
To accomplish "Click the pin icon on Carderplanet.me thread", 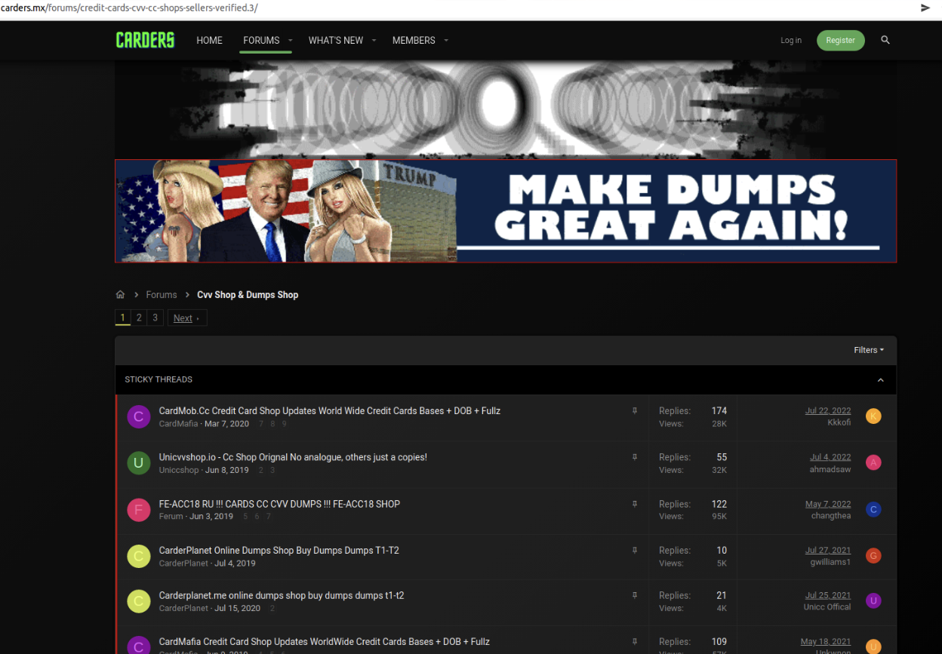I will click(x=635, y=595).
